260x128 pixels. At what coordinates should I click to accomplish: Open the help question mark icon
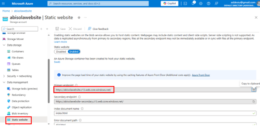pos(208,4)
